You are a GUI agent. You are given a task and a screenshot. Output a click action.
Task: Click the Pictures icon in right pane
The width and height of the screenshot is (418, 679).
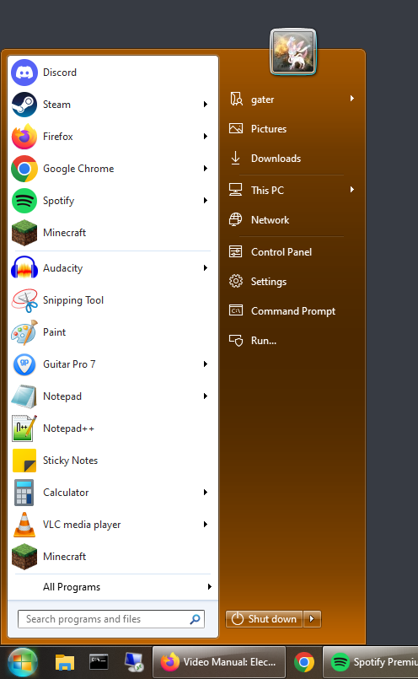pyautogui.click(x=236, y=128)
